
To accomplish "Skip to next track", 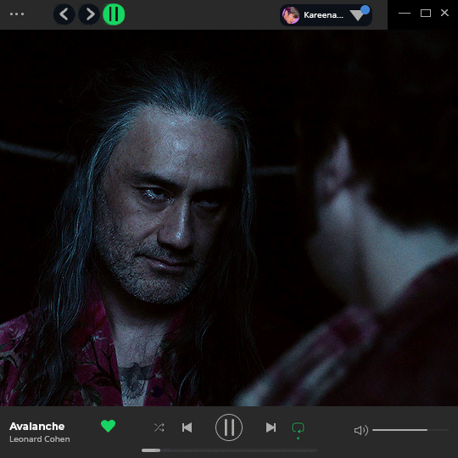I will coord(271,427).
